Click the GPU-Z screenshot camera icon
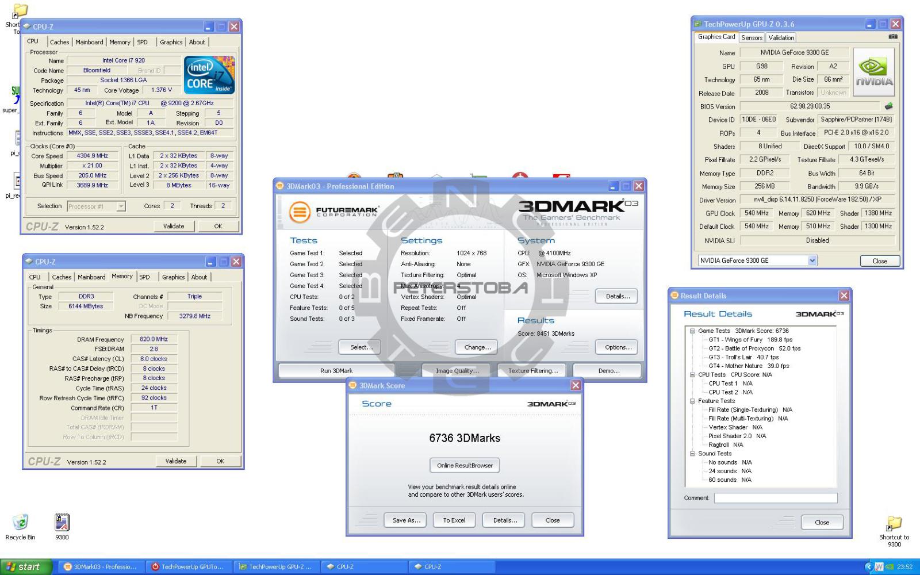The image size is (920, 575). click(892, 37)
